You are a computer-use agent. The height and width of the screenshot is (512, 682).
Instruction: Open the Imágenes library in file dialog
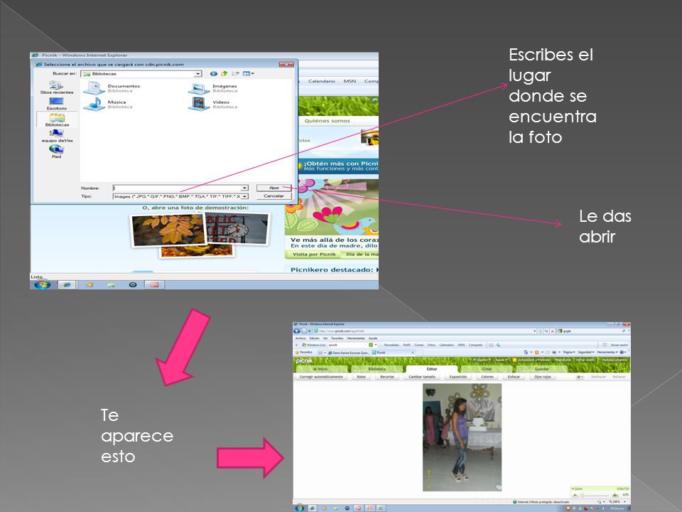[x=214, y=88]
